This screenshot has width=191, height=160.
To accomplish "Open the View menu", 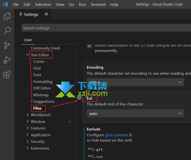I will tap(60, 5).
